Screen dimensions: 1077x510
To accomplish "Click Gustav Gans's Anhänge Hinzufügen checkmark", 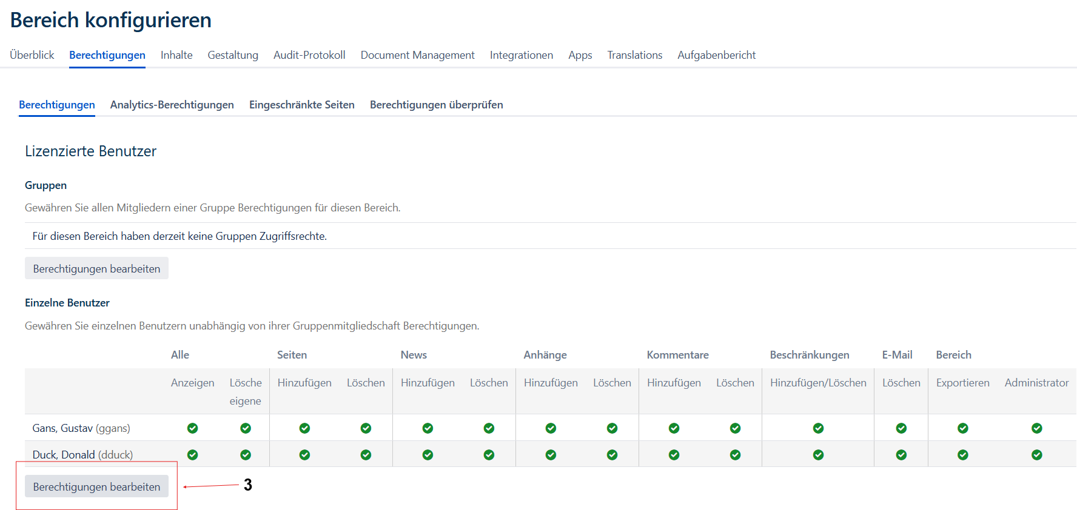I will click(x=551, y=428).
